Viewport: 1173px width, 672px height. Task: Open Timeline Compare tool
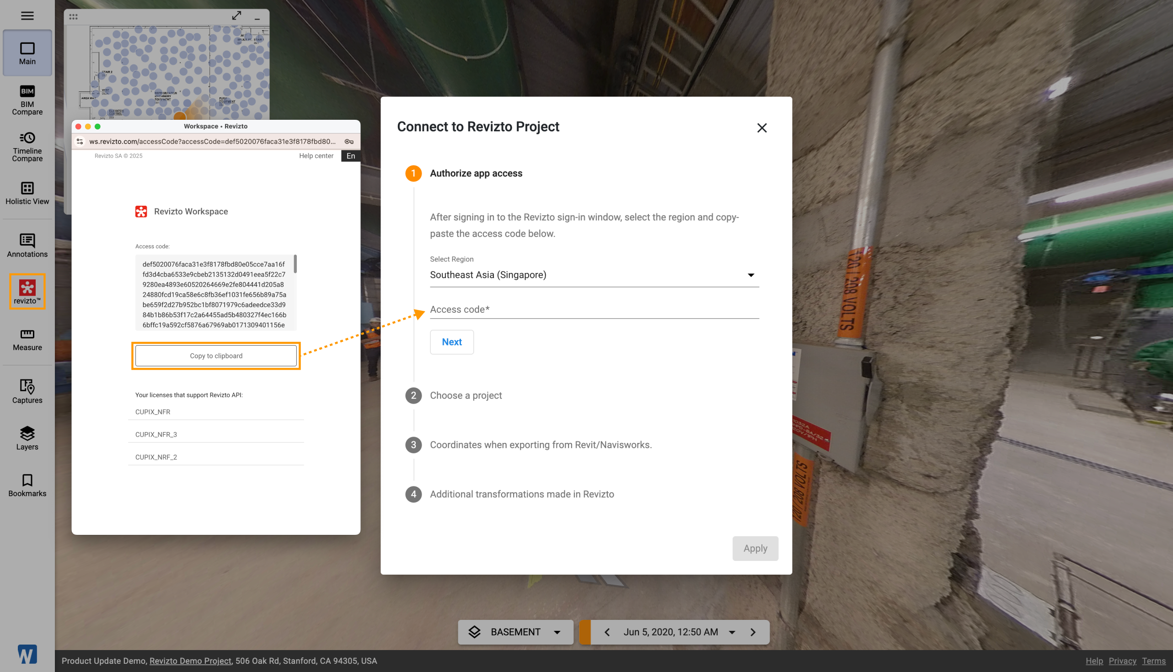coord(27,147)
